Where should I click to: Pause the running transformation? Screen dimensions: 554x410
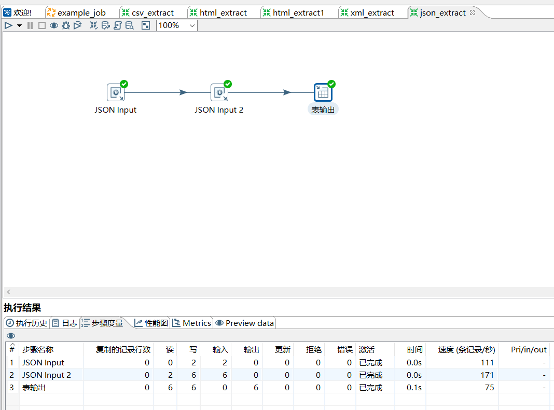click(30, 25)
